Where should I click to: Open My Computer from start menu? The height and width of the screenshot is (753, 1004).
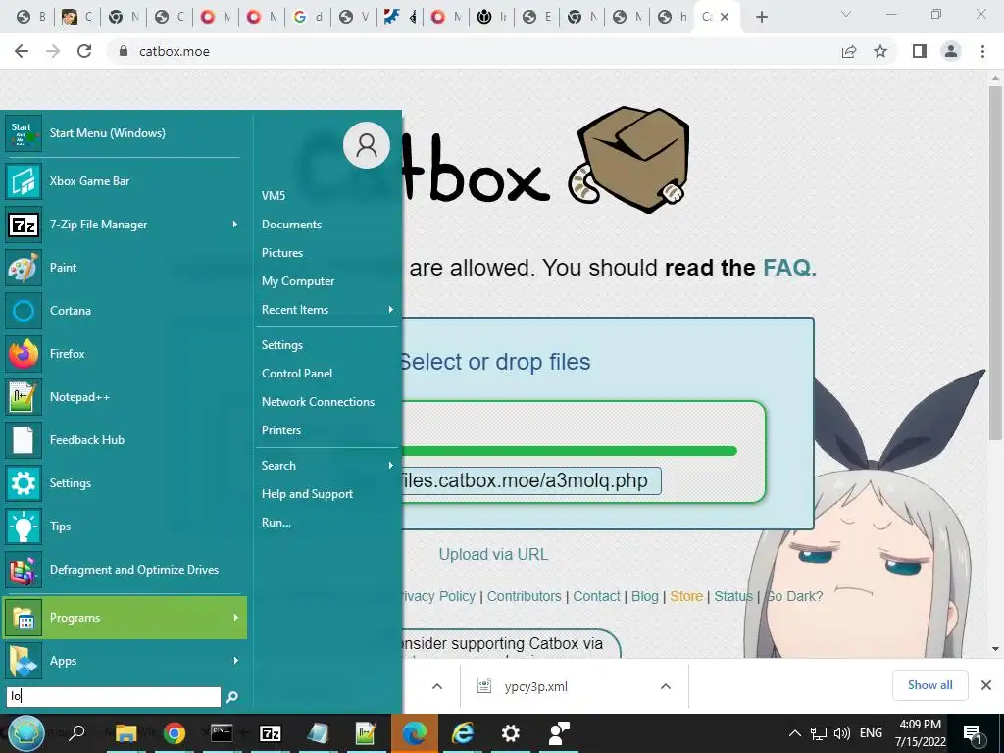298,281
